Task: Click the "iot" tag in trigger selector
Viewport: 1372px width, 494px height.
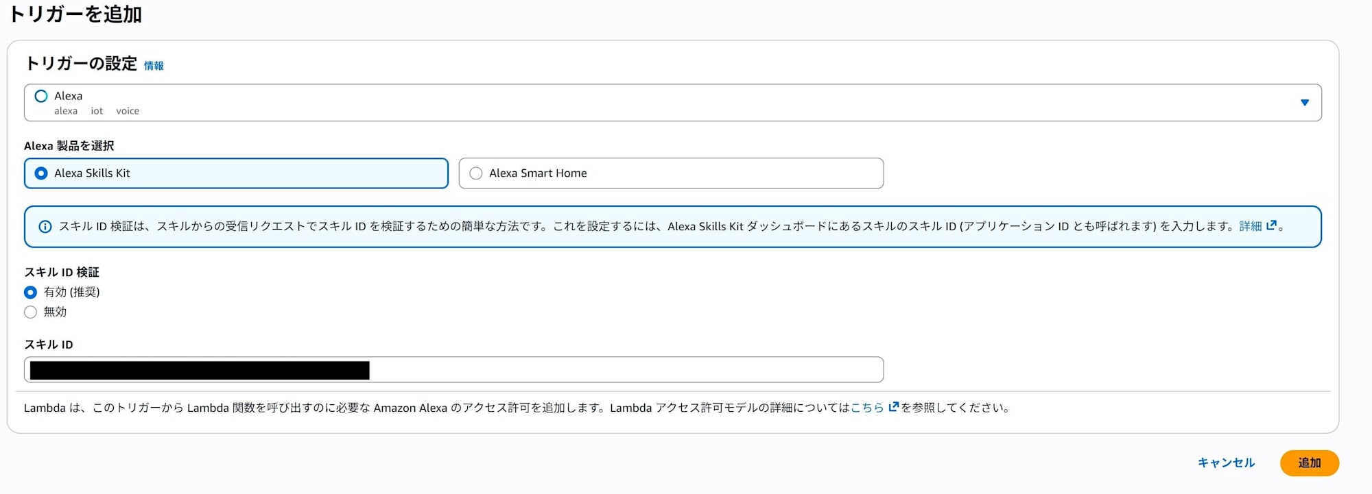Action: click(x=97, y=111)
